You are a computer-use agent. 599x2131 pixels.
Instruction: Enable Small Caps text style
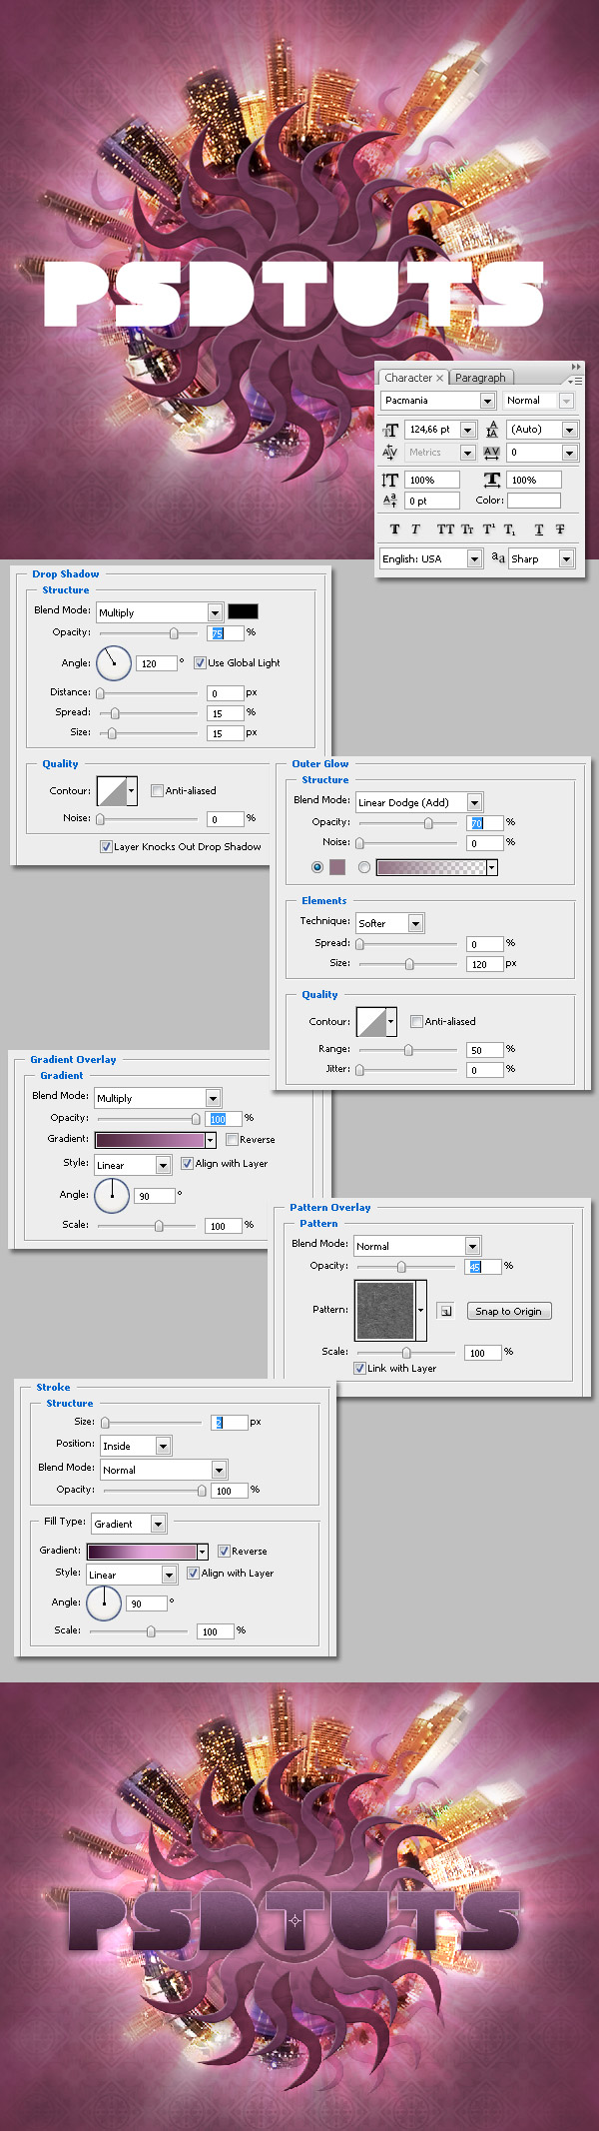click(x=467, y=530)
